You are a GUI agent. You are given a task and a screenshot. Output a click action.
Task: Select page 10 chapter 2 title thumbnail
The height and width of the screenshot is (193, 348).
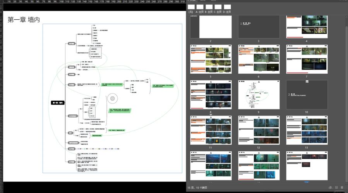307,95
